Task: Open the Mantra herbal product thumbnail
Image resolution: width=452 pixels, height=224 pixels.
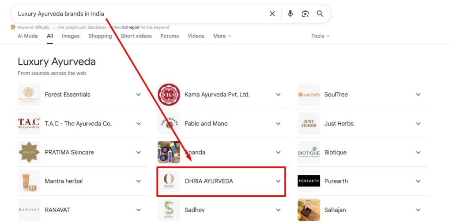Action: 29,181
